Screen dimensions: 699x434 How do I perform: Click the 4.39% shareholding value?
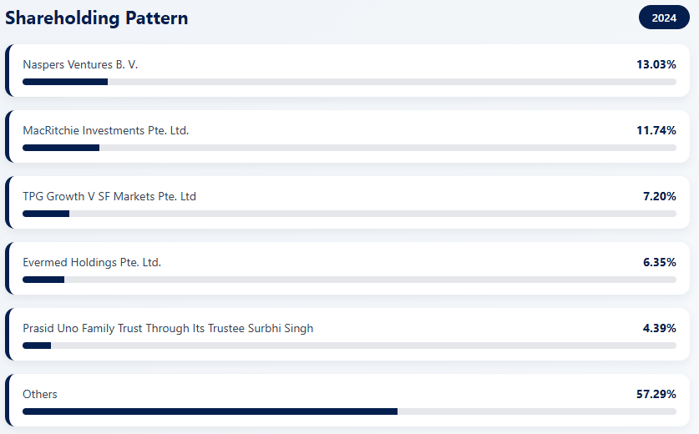click(659, 328)
